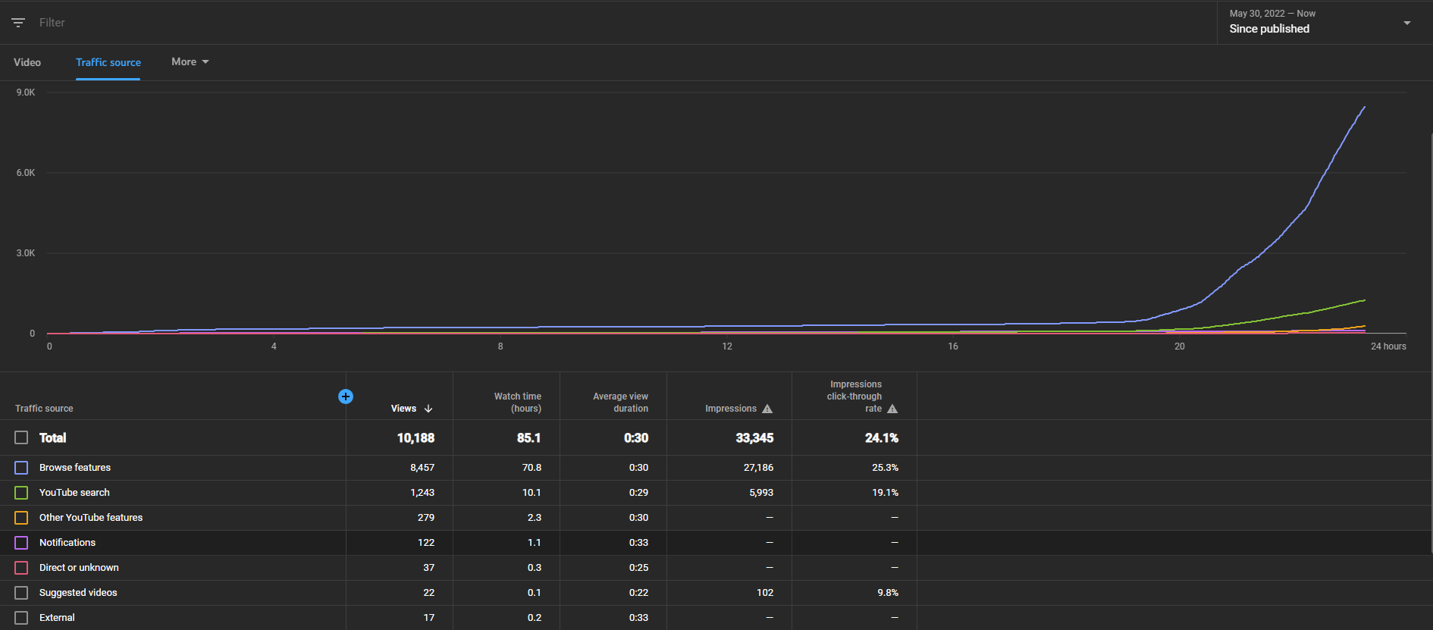Open the Suggested videos traffic source
The height and width of the screenshot is (630, 1433).
(78, 593)
